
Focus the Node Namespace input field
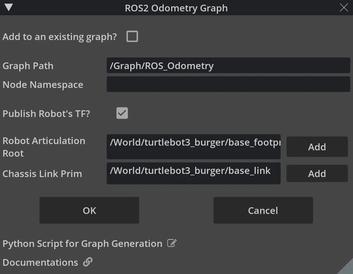point(228,84)
